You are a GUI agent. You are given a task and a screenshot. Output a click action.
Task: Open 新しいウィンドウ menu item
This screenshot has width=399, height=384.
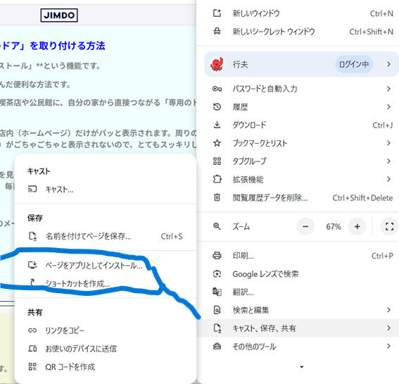pyautogui.click(x=298, y=13)
